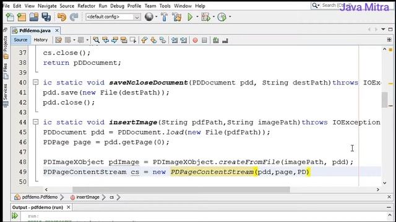396x222 pixels.
Task: Open the View menu
Action: click(30, 6)
